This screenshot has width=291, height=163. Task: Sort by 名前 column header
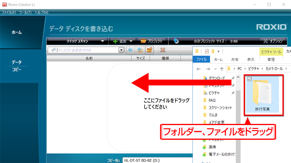[x=89, y=58]
